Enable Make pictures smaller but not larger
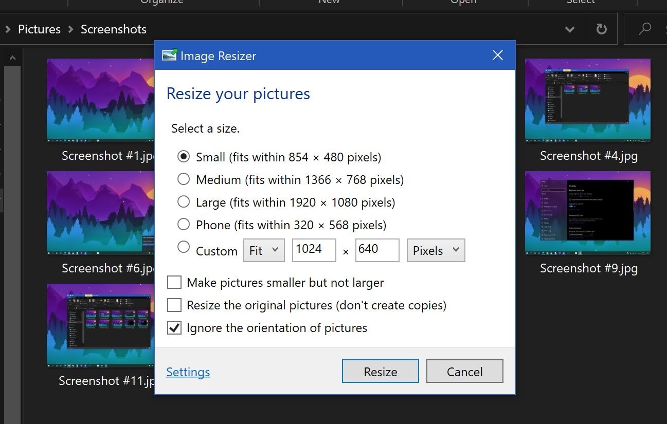This screenshot has width=667, height=424. coord(174,282)
